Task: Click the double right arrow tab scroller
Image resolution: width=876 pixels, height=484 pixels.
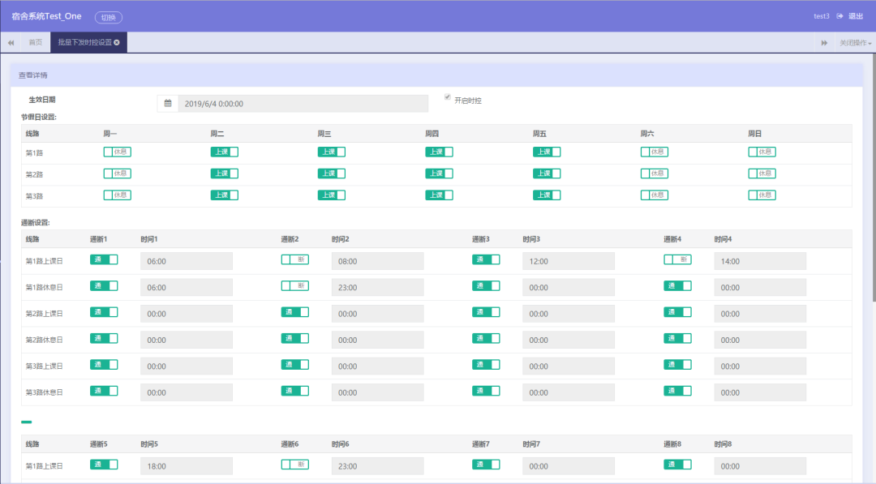Action: (824, 42)
